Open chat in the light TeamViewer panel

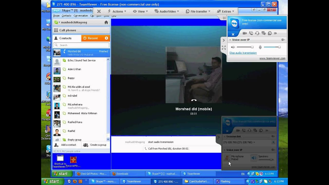[263, 33]
